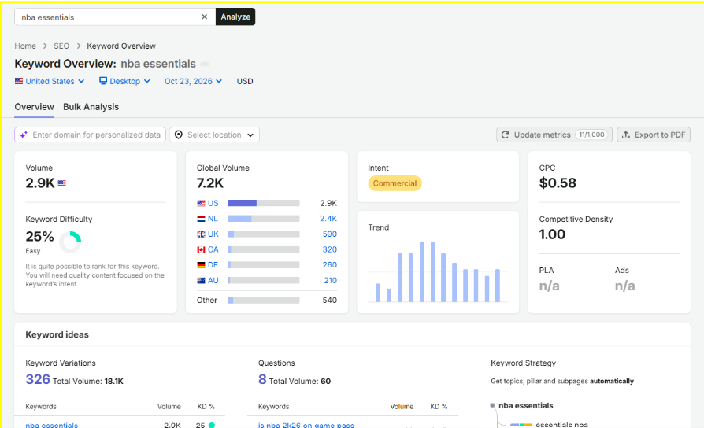Click the Keyword Difficulty donut chart
The width and height of the screenshot is (704, 428).
point(70,242)
